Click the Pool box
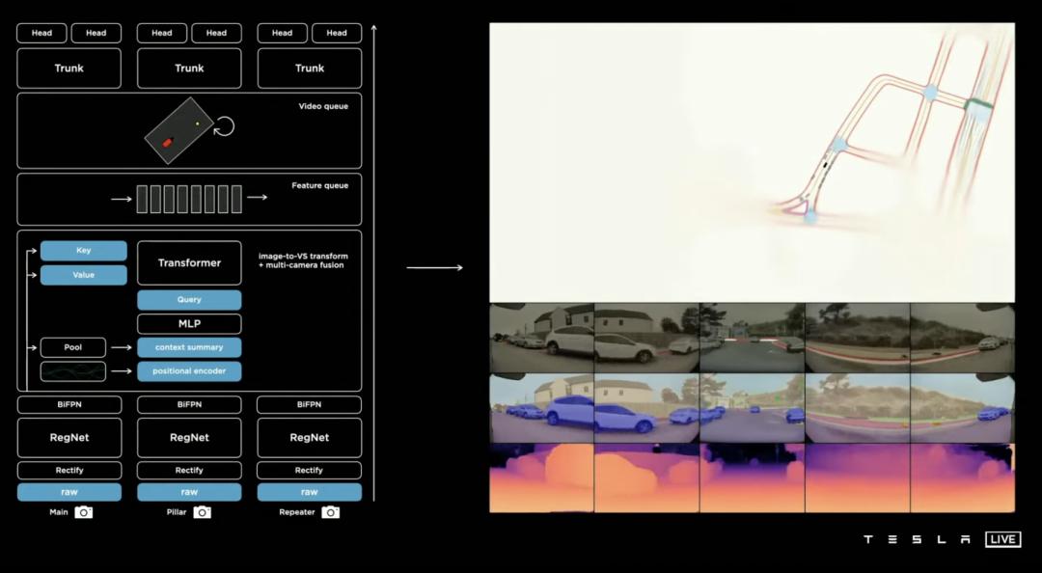Viewport: 1042px width, 573px height. click(x=73, y=347)
